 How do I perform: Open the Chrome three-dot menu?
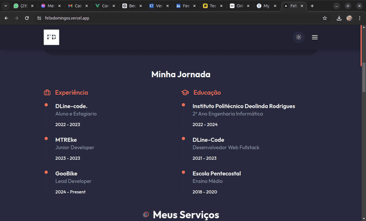(x=360, y=18)
